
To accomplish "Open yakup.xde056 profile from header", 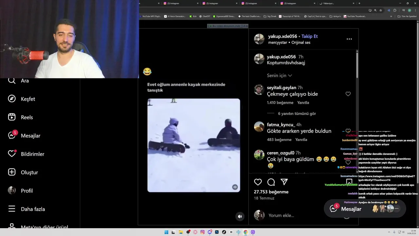I will click(x=282, y=36).
